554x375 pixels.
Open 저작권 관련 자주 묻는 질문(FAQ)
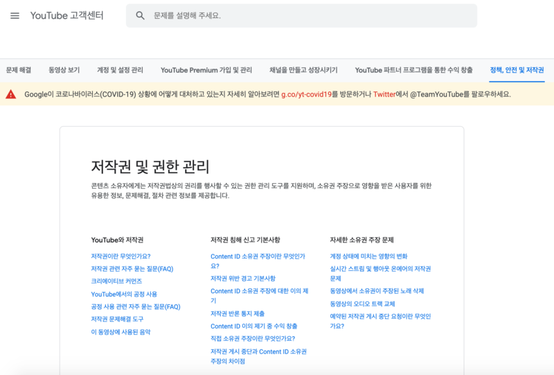[132, 269]
